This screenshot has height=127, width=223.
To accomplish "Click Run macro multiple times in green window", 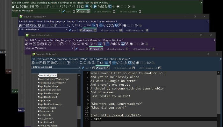I will pyautogui.click(x=129, y=7).
